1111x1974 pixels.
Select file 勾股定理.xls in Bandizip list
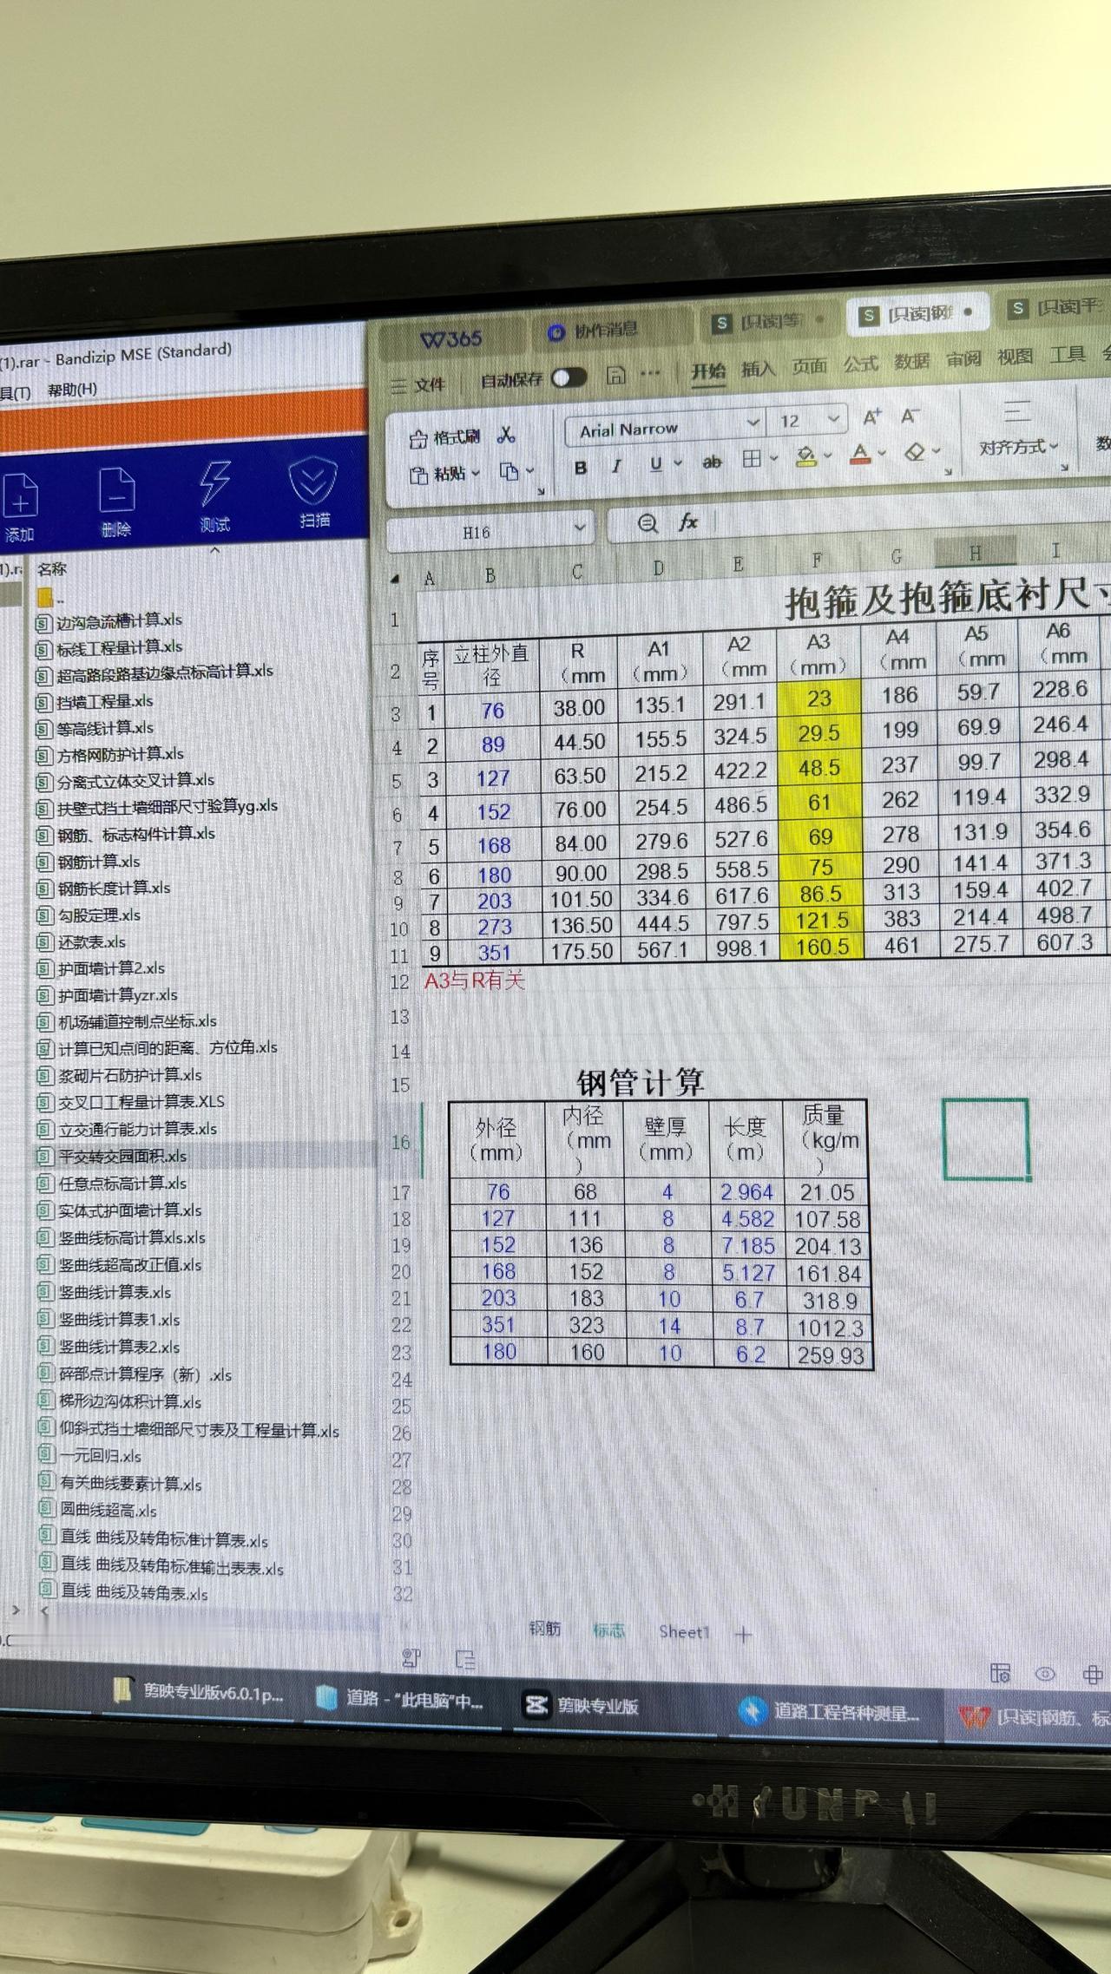click(99, 915)
